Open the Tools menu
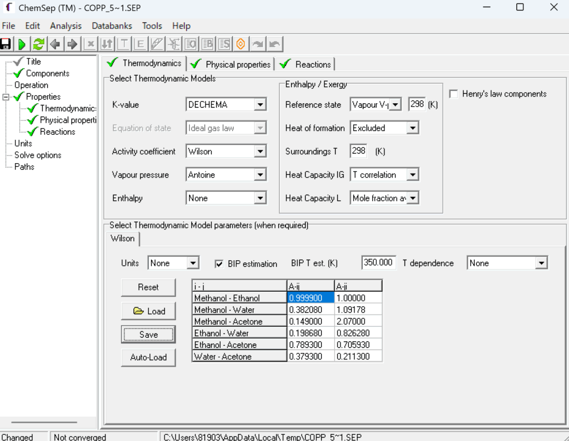 [152, 26]
